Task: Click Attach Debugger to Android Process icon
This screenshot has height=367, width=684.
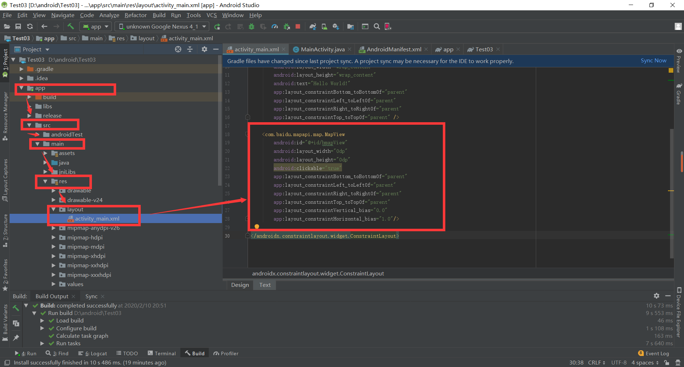Action: point(286,26)
